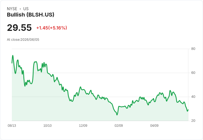This screenshot has width=203, height=140.
Task: Click the Bullish (BLSH.US) stock title
Action: 31,15
